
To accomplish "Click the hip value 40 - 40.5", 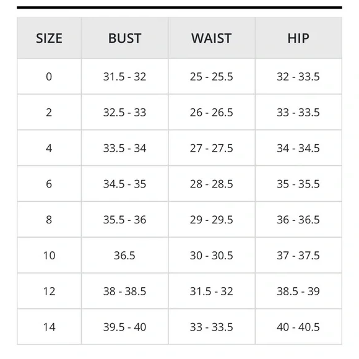I will 298,327.
